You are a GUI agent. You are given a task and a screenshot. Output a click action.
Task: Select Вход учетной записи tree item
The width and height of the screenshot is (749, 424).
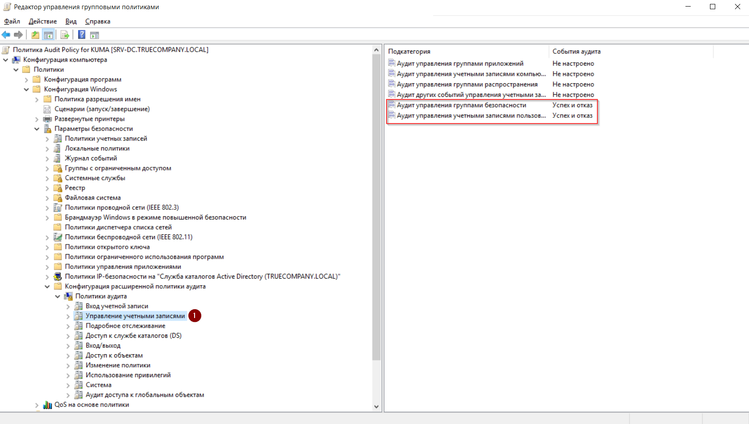coord(117,306)
